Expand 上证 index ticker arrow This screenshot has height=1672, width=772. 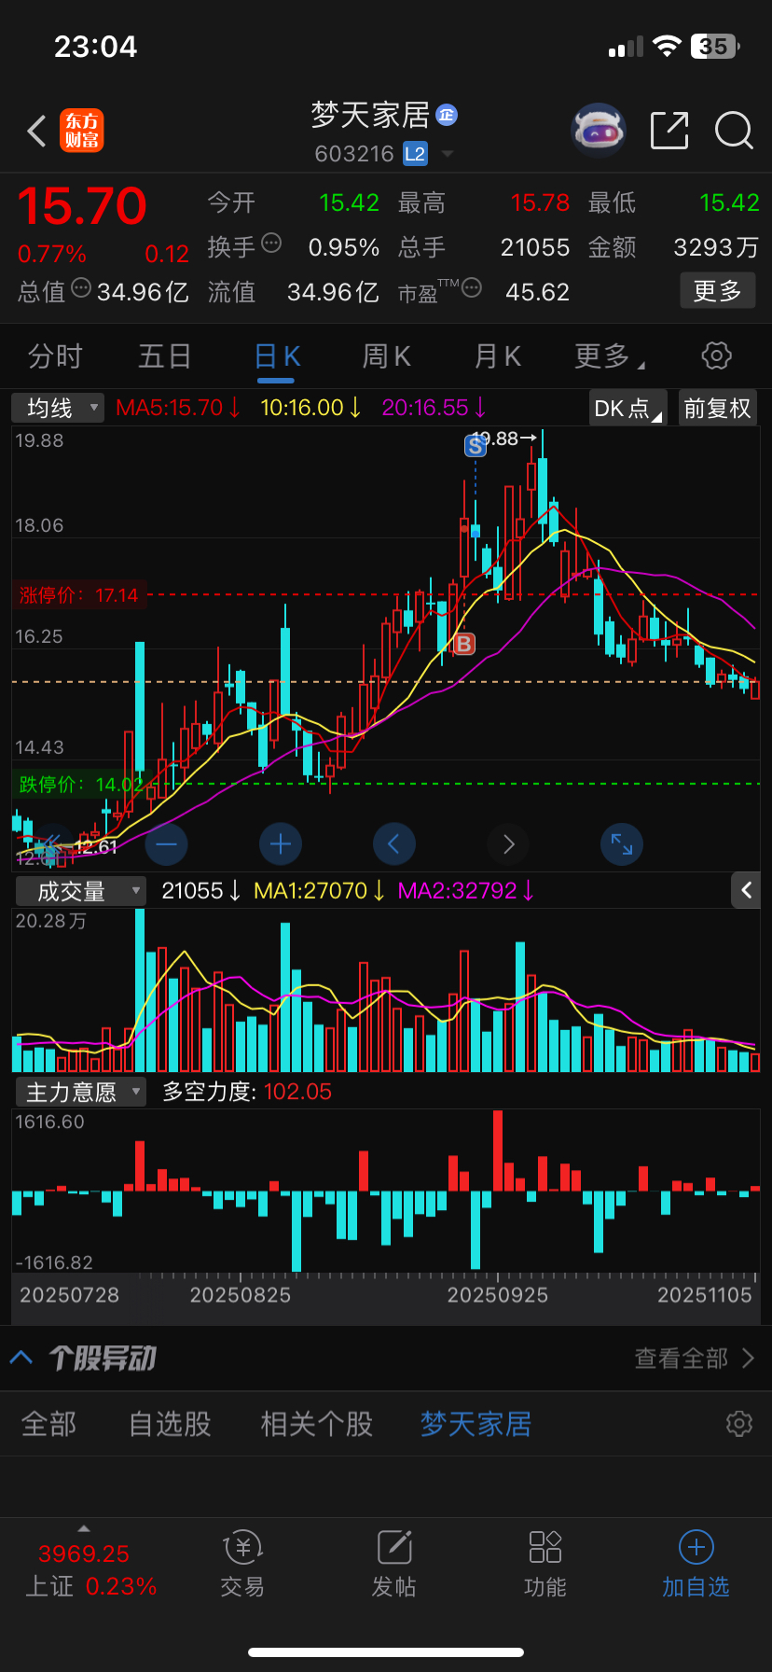coord(84,1528)
